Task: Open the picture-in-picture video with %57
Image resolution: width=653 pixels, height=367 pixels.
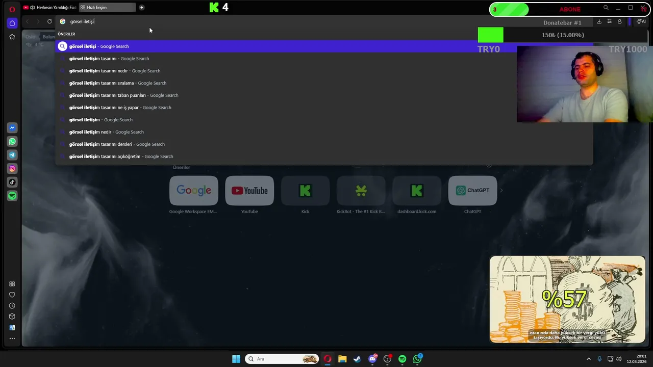Action: [x=567, y=299]
